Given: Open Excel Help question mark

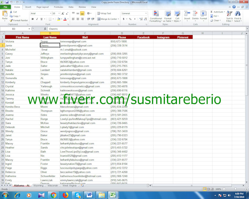Looking at the screenshot, I should (234, 7).
